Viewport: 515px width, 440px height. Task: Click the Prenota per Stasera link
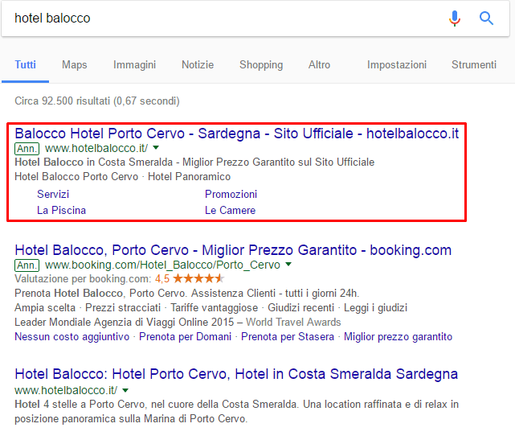[x=288, y=336]
